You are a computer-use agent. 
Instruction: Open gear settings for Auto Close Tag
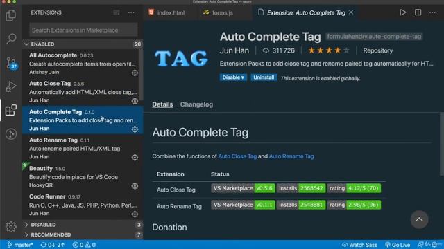point(135,101)
